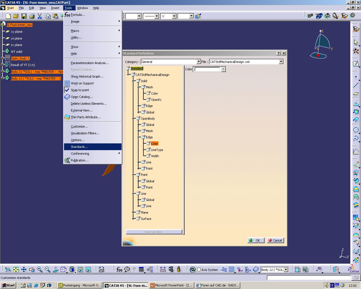Select the Rotate view icon
The width and height of the screenshot is (361, 289).
point(32,270)
